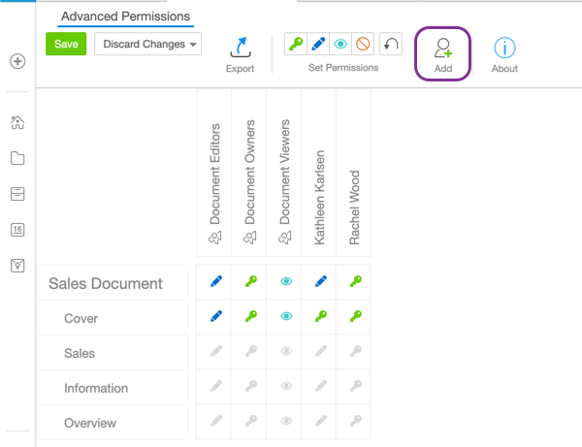Screen dimensions: 582x447
Task: Click the Document Editors column header
Action: (x=214, y=184)
